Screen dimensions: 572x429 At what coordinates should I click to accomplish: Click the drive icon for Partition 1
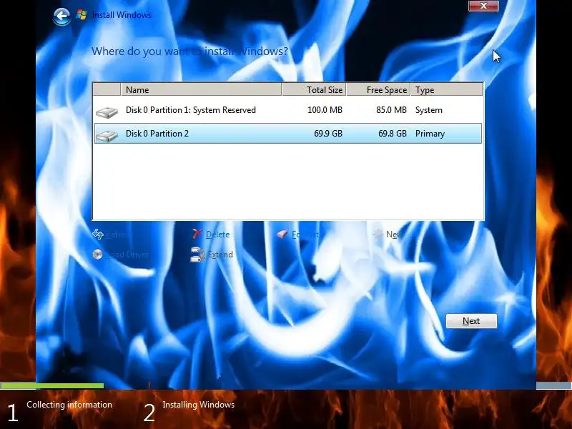(107, 112)
